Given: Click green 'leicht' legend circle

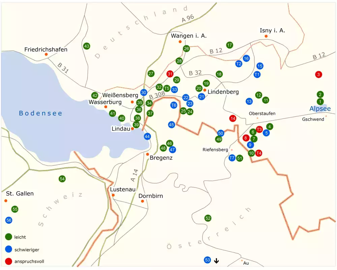Looking at the screenshot, I should click(9, 237).
